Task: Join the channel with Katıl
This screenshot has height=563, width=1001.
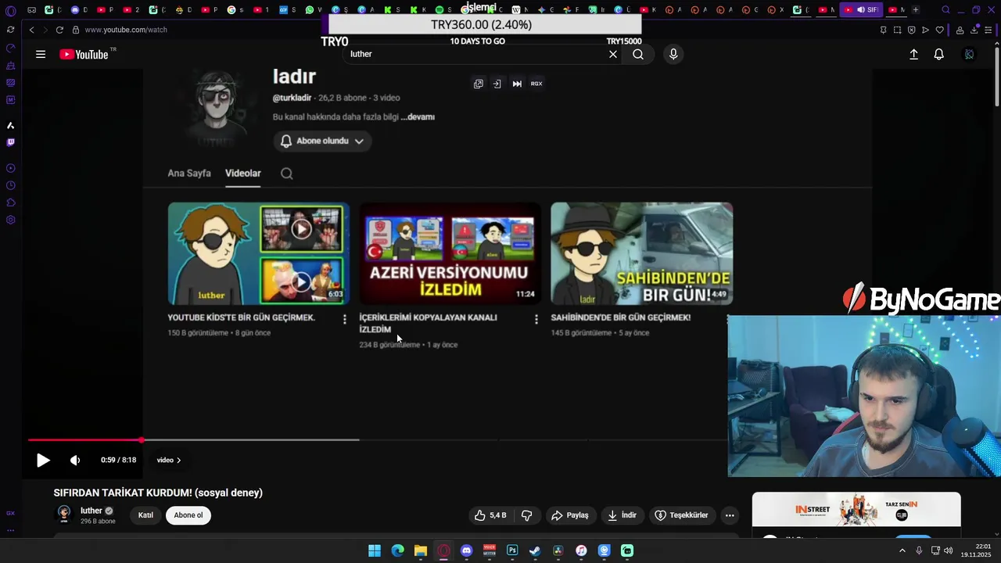Action: tap(146, 515)
